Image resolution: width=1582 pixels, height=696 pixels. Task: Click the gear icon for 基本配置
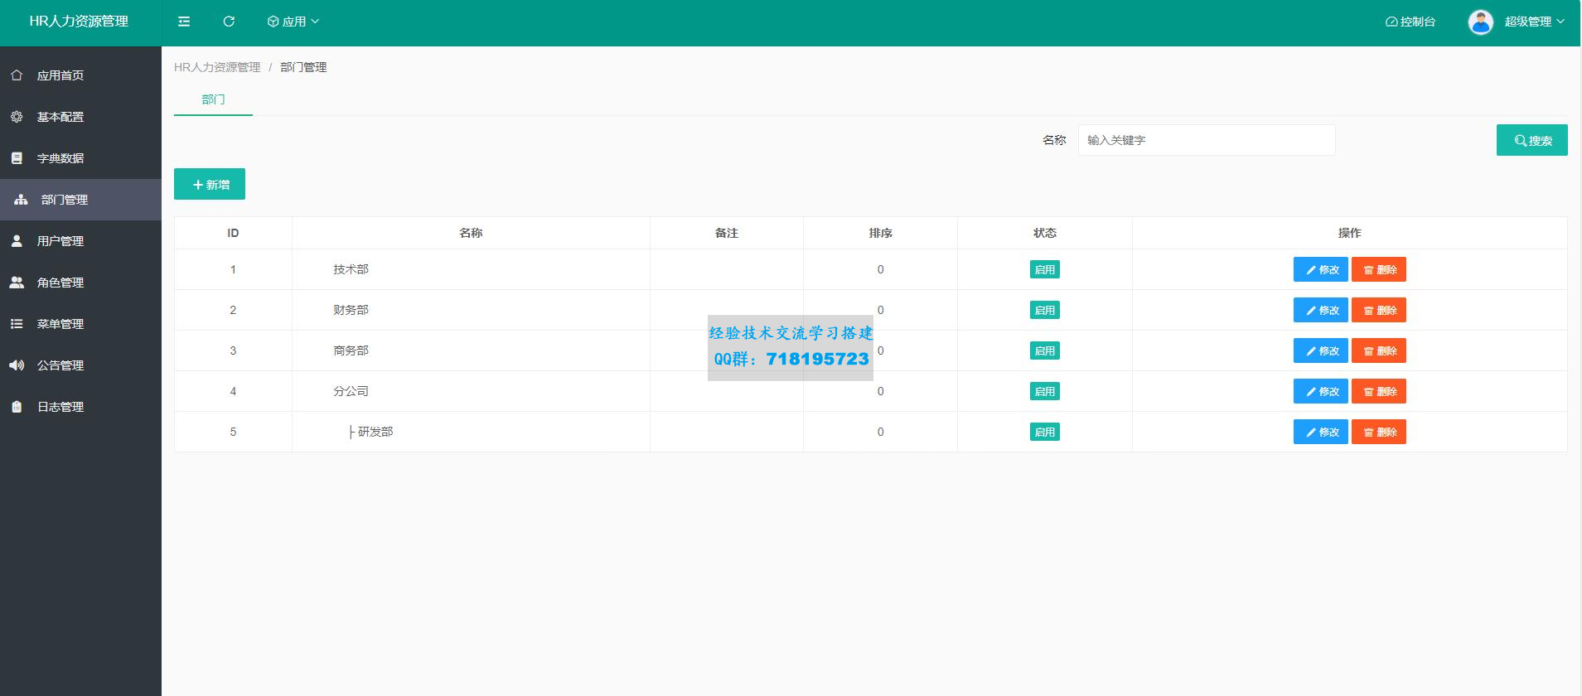17,117
